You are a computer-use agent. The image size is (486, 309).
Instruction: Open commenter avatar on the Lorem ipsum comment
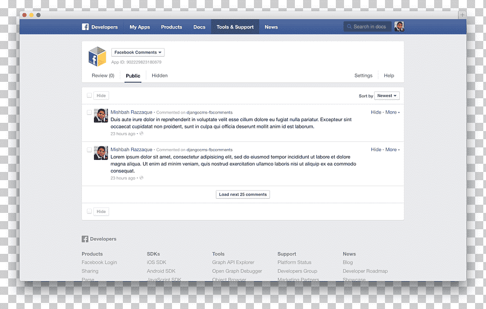[x=100, y=153]
